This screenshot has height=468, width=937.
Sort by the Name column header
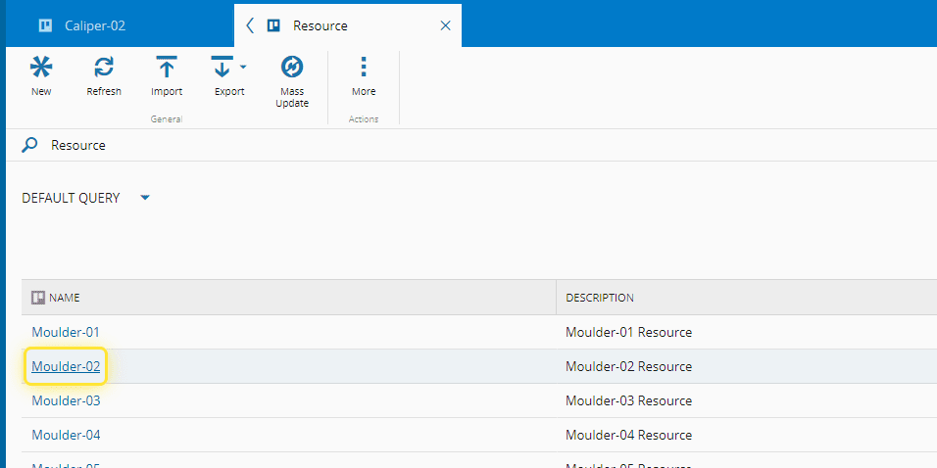pos(65,298)
